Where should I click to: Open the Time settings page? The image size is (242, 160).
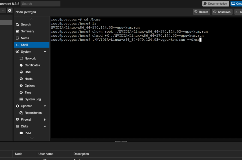tap(32, 92)
